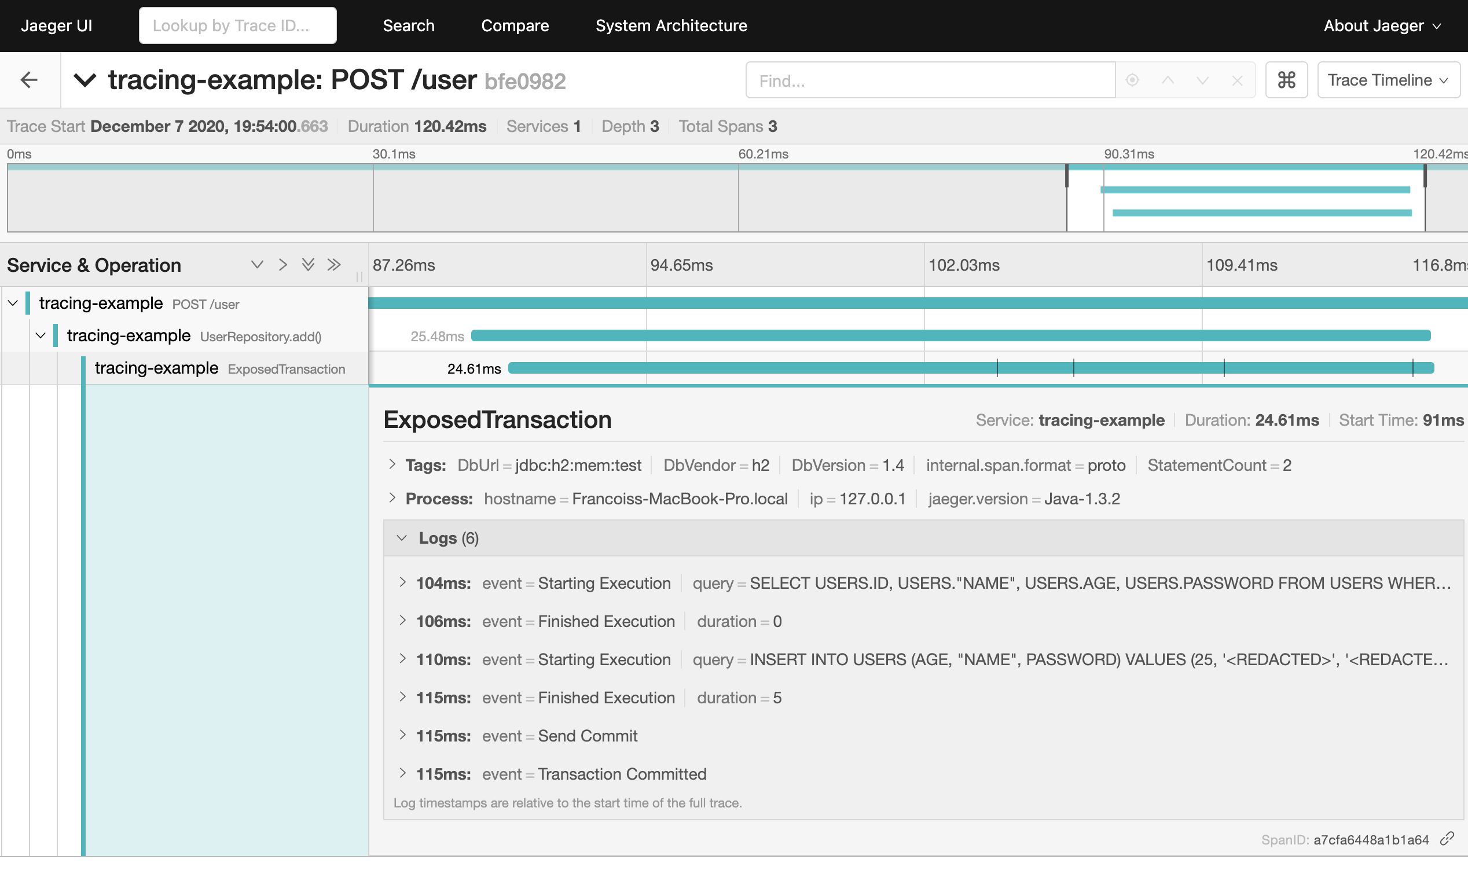
Task: Open the Compare tab
Action: coord(515,25)
